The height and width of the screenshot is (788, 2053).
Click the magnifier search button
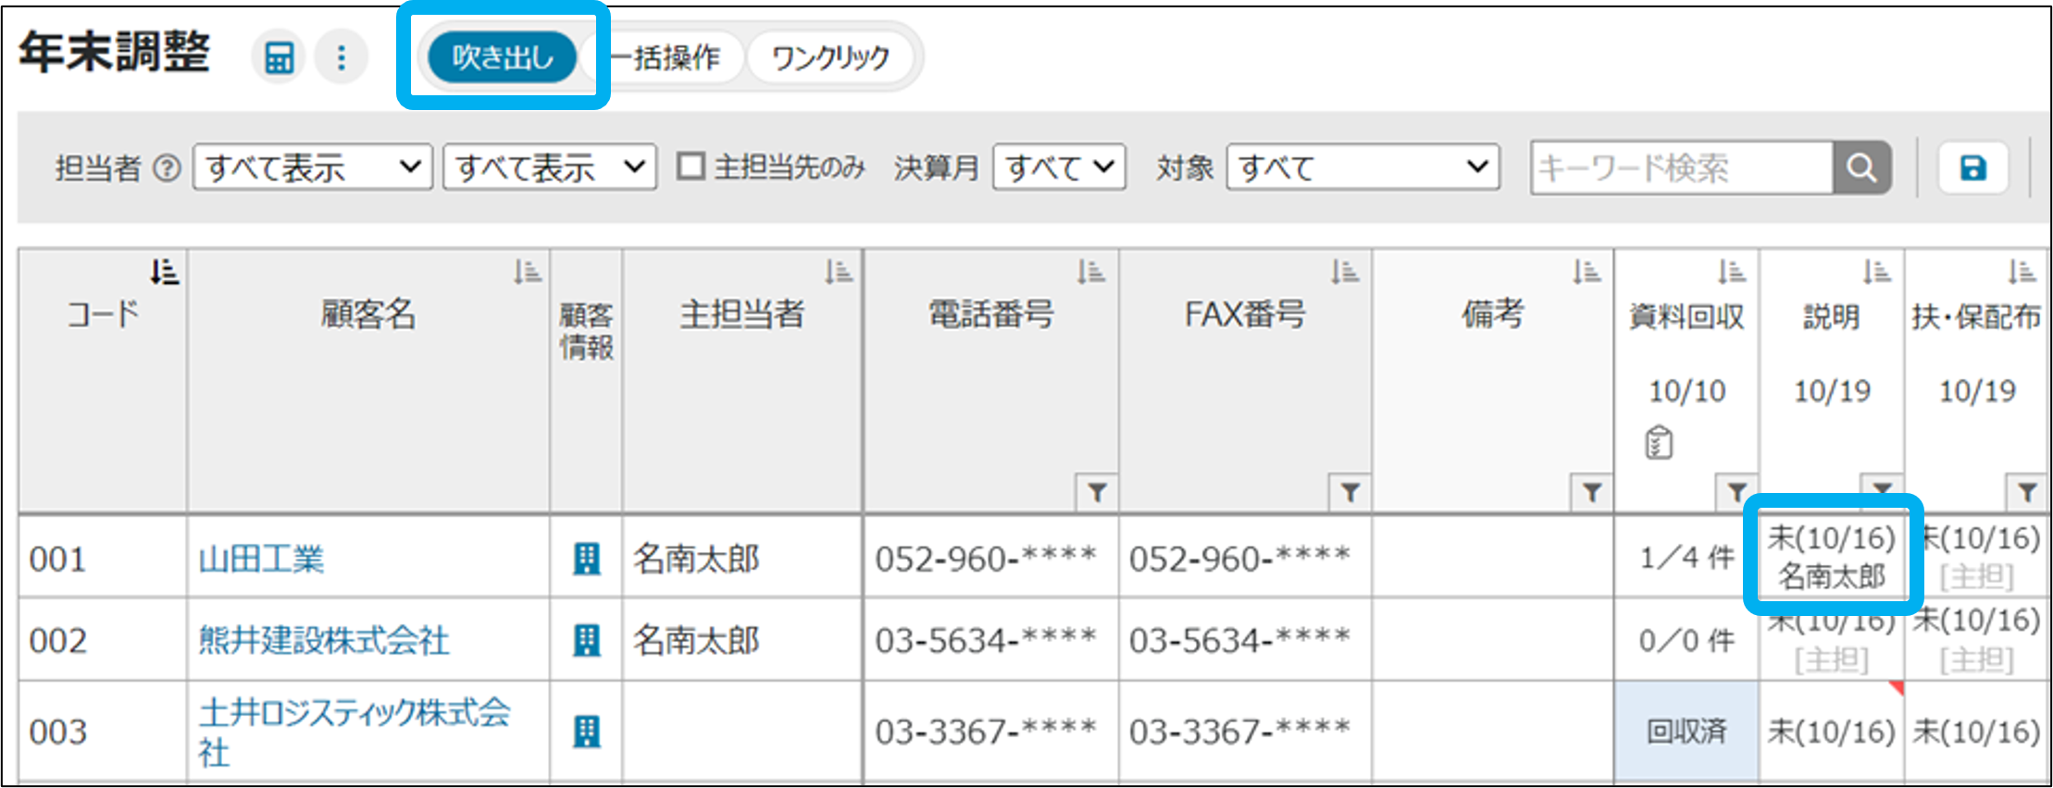[1860, 167]
